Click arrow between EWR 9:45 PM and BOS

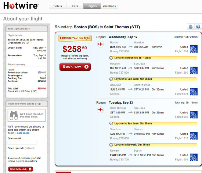click(x=130, y=155)
